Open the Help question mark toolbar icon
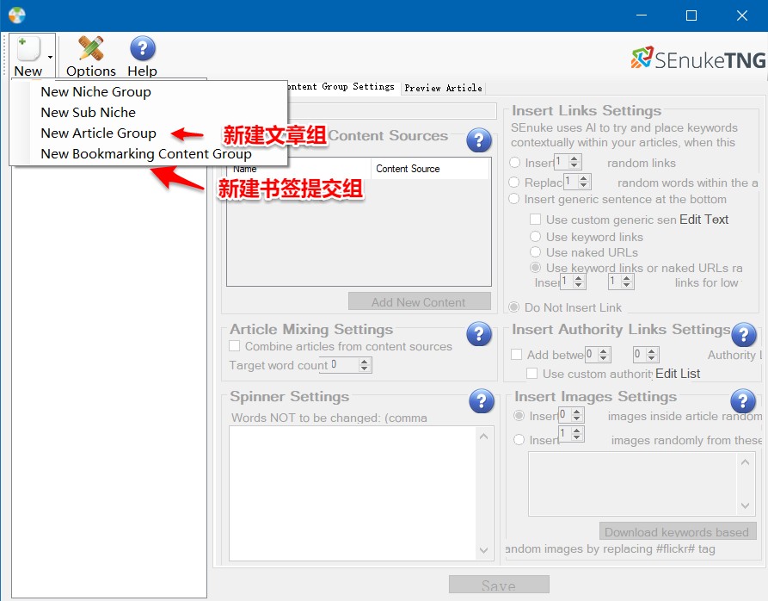768x601 pixels. pos(143,48)
